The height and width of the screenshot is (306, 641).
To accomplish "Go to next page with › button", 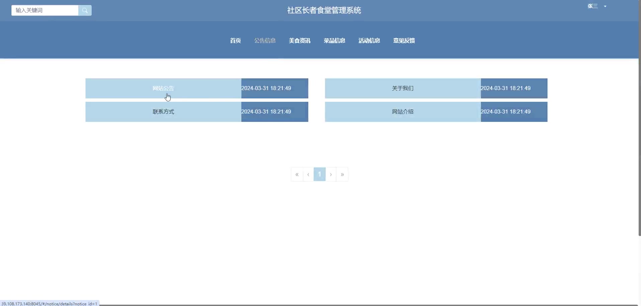I will click(331, 174).
